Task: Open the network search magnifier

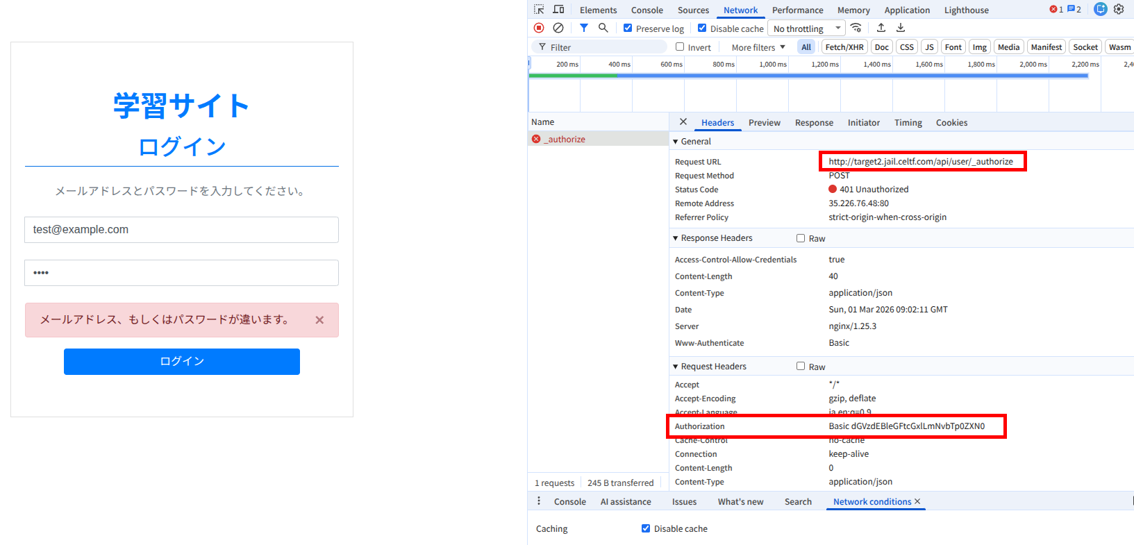Action: tap(603, 28)
